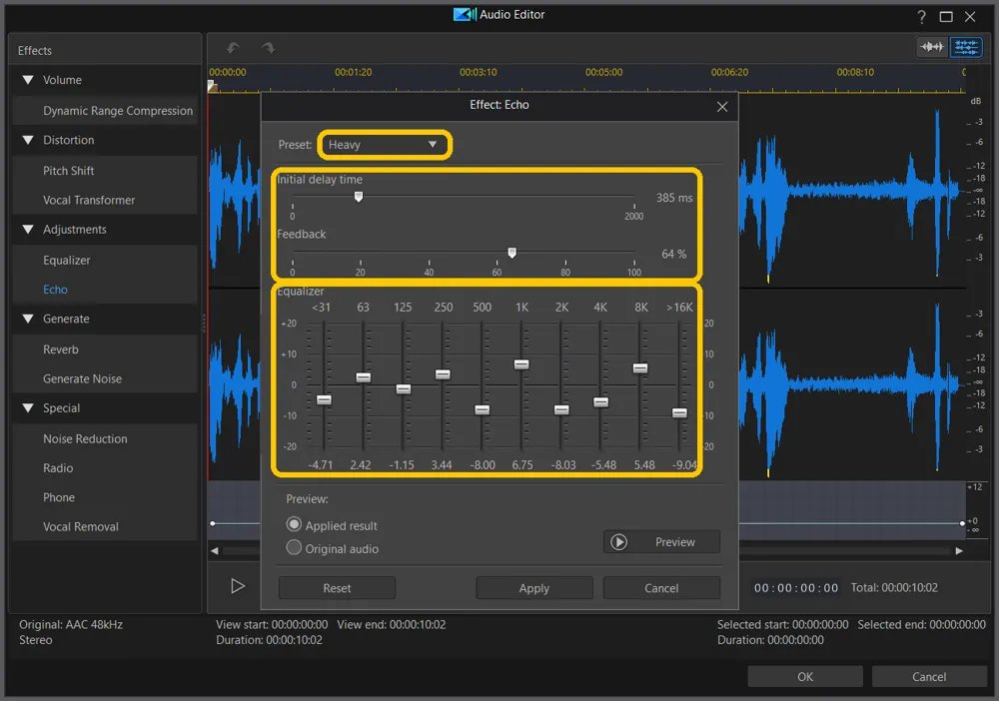Click OK in Audio Editor window

tap(804, 676)
